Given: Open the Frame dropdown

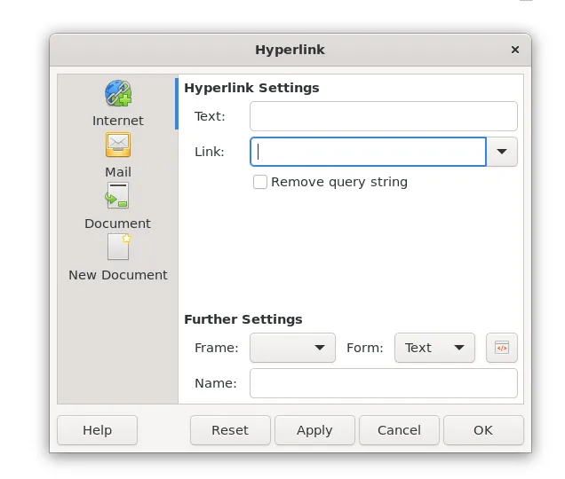Looking at the screenshot, I should click(x=292, y=348).
